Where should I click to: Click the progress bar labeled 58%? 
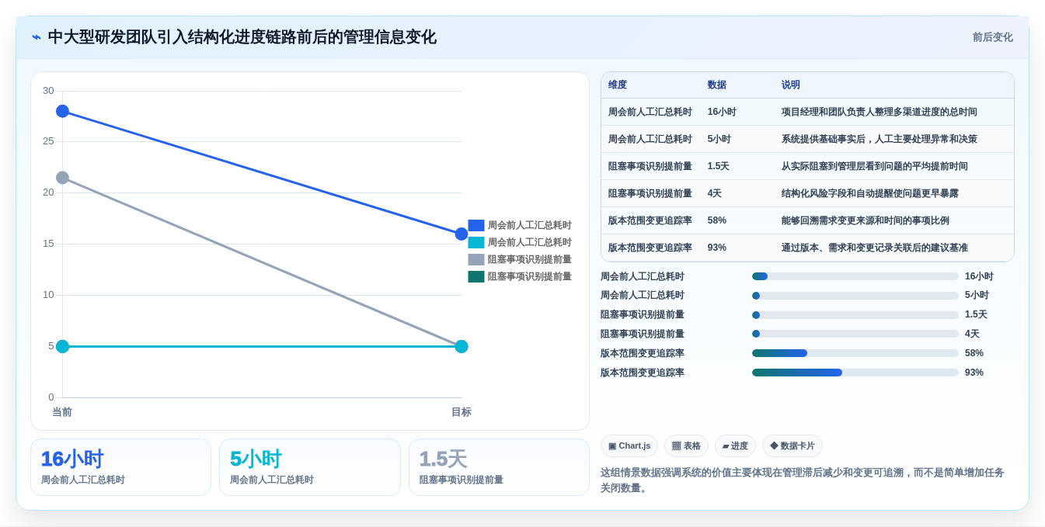pyautogui.click(x=855, y=353)
